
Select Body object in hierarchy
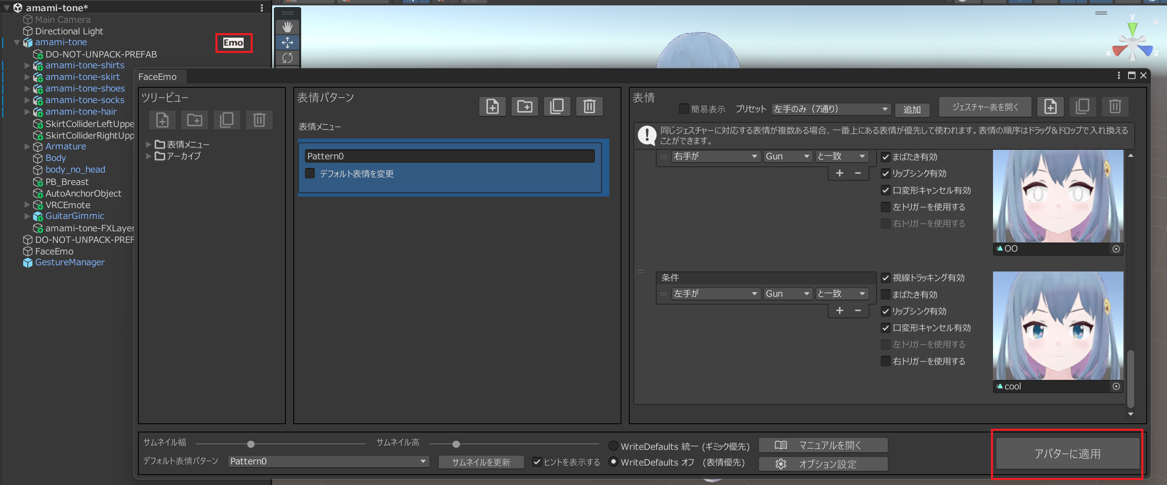point(56,158)
